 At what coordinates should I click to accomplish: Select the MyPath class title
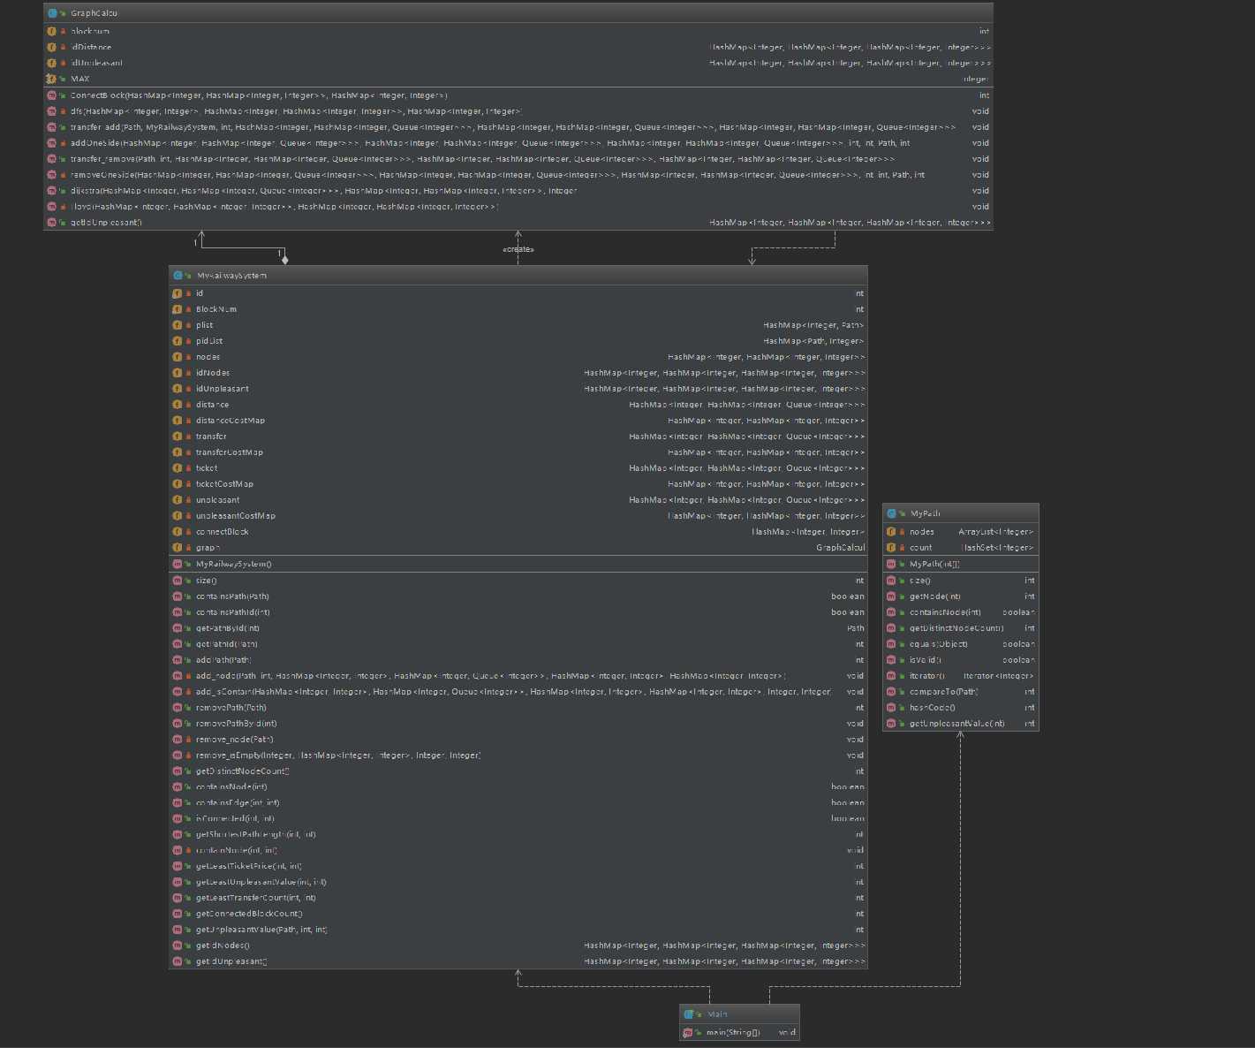(926, 513)
